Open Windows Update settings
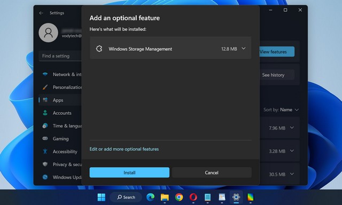 click(60, 177)
